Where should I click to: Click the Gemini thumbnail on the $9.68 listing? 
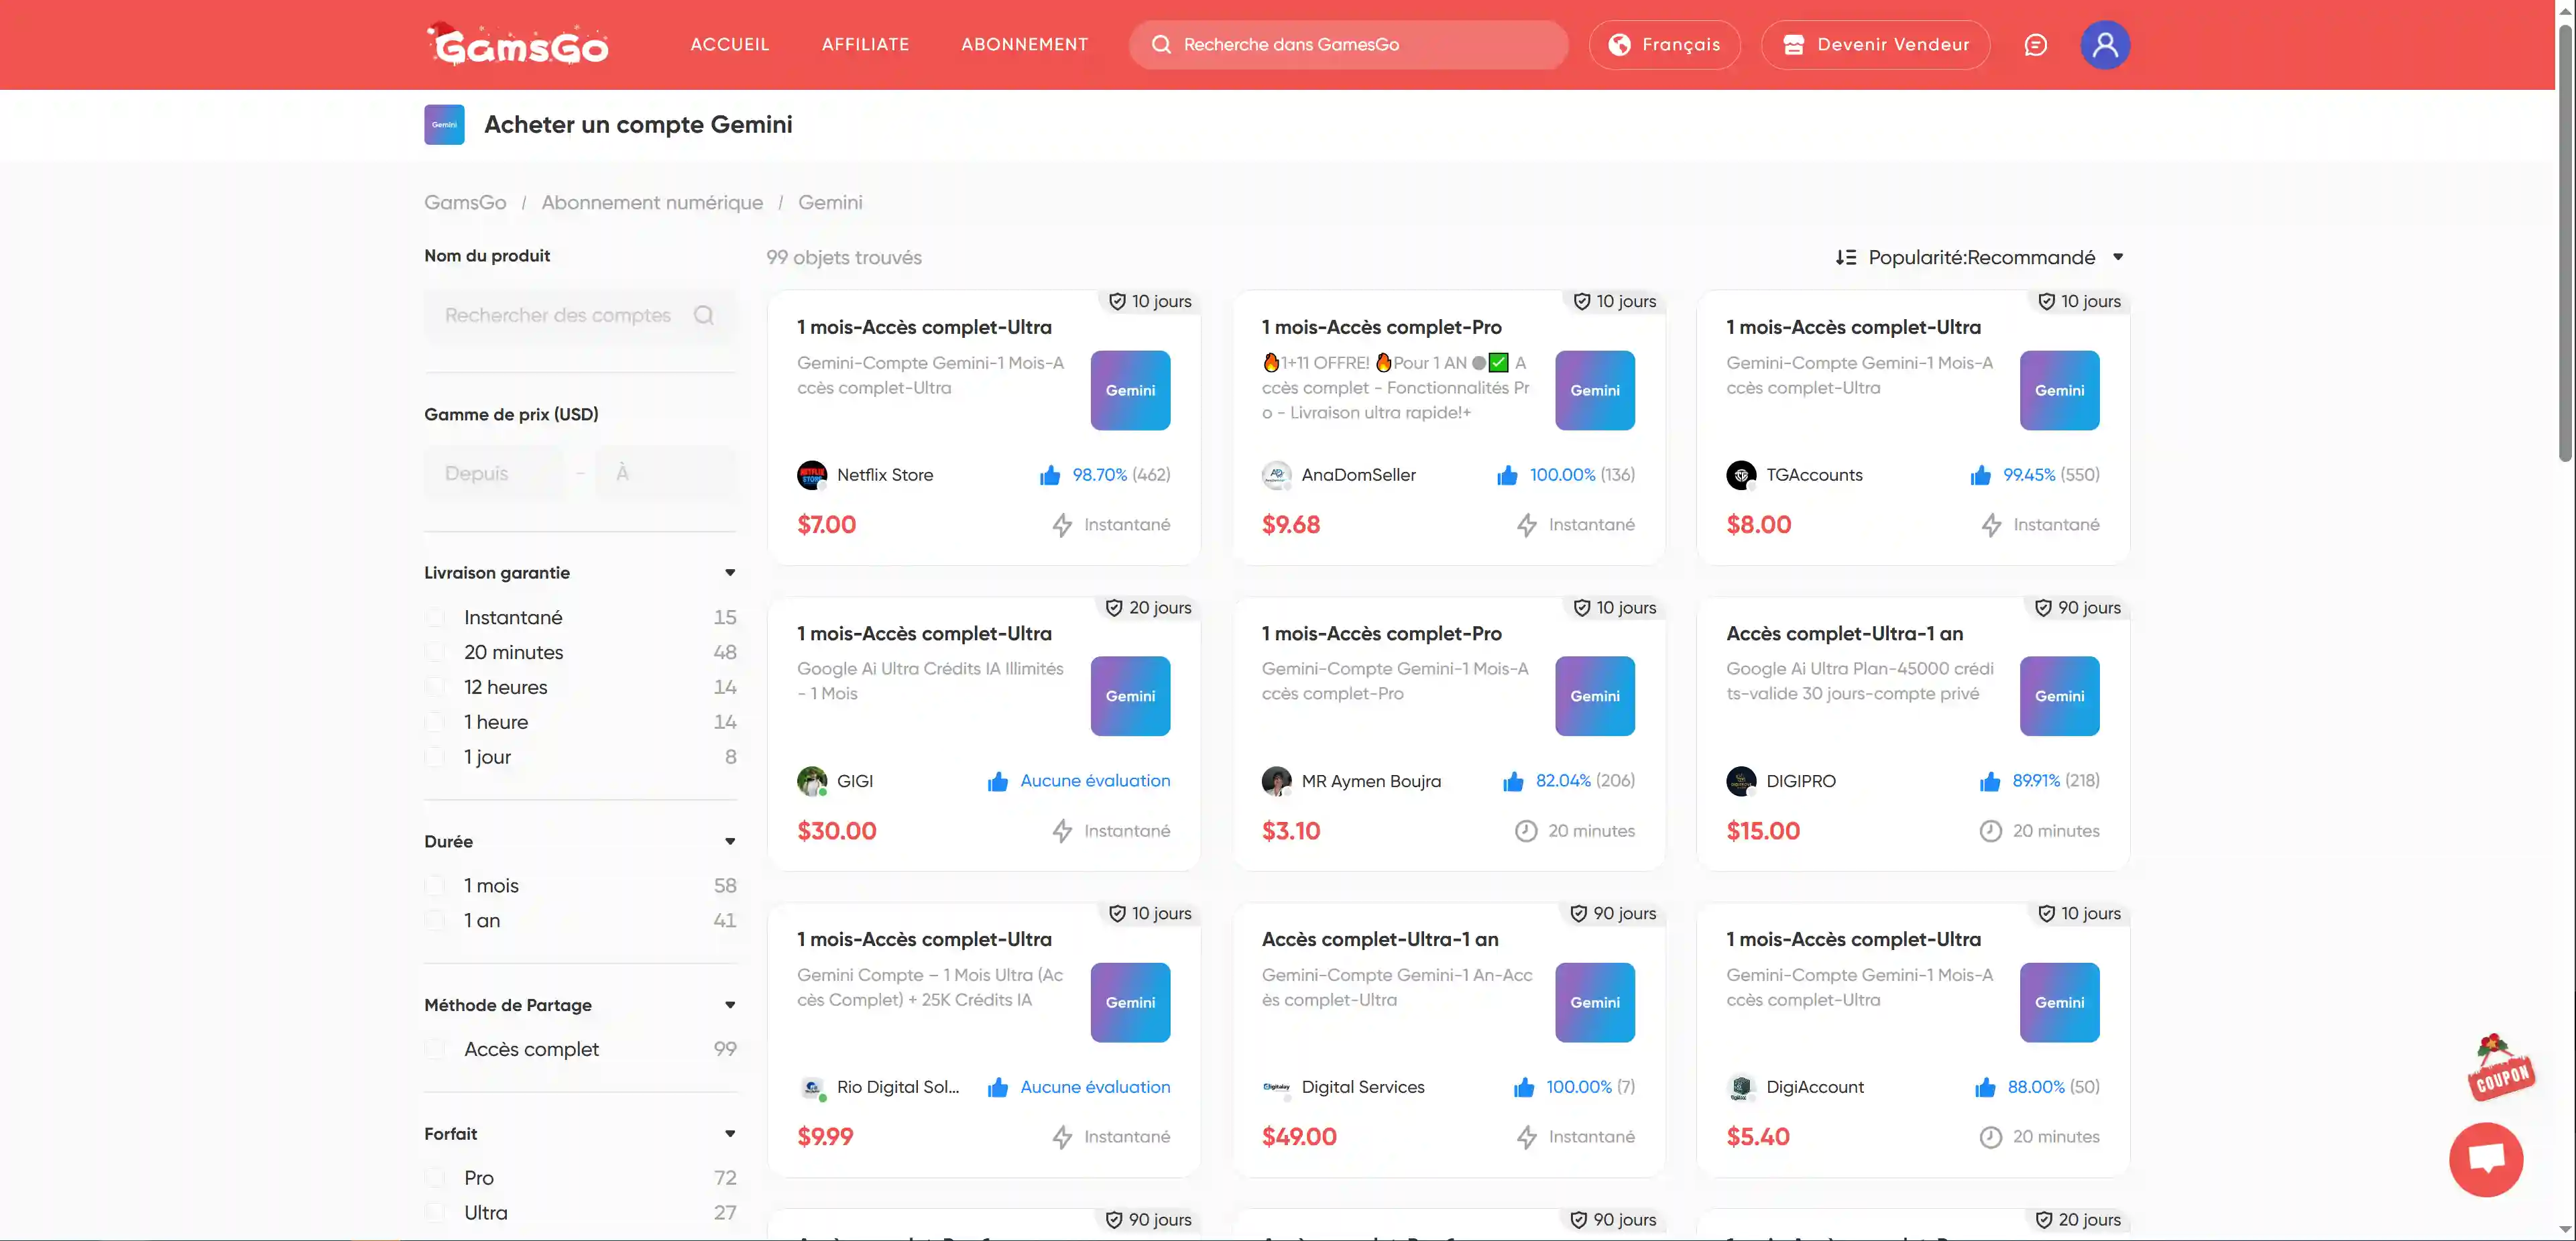(x=1594, y=390)
